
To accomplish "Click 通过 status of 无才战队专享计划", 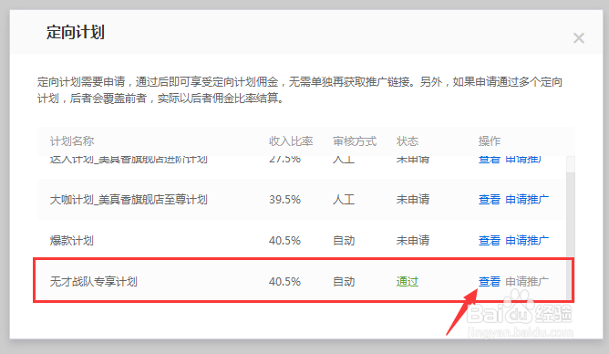I will [408, 281].
